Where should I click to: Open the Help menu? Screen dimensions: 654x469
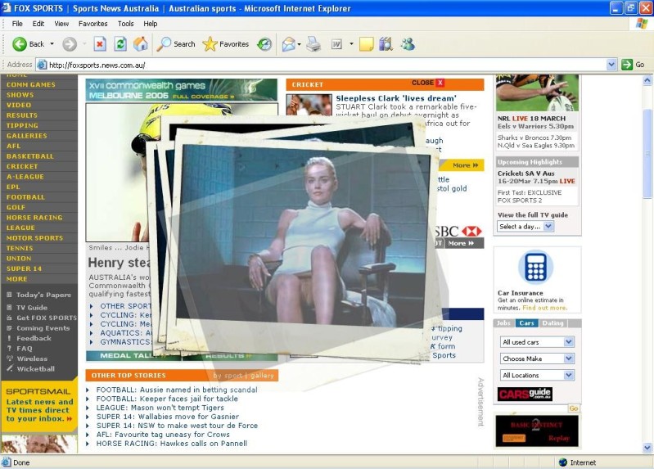[150, 24]
